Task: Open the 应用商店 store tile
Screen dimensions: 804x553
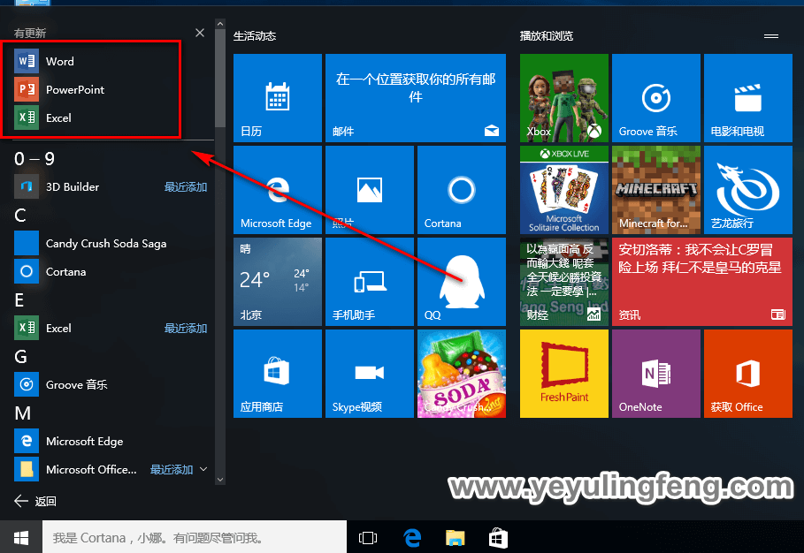Action: (x=278, y=374)
